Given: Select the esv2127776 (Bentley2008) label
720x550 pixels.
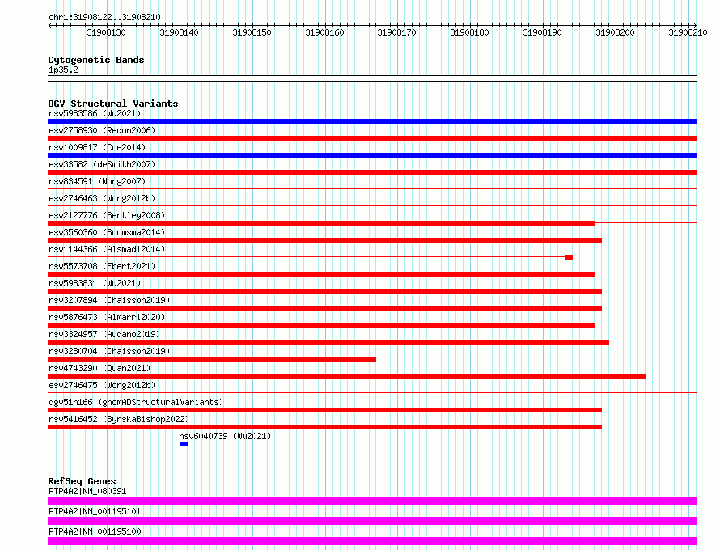Looking at the screenshot, I should 107,215.
